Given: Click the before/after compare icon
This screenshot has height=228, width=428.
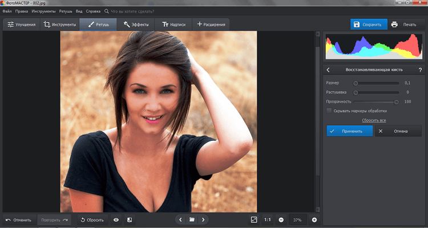Looking at the screenshot, I should (x=130, y=219).
